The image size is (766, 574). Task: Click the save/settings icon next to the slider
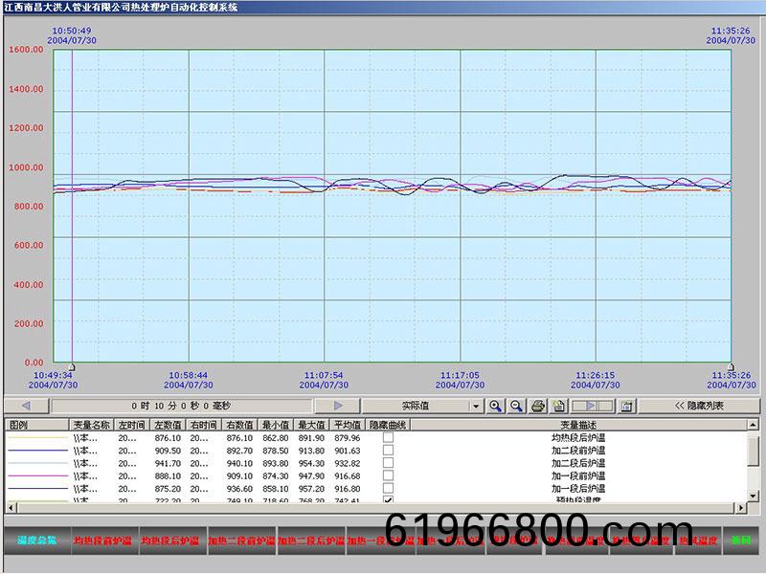tap(627, 406)
